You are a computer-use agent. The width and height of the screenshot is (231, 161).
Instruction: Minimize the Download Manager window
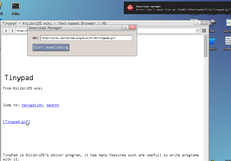point(125,27)
